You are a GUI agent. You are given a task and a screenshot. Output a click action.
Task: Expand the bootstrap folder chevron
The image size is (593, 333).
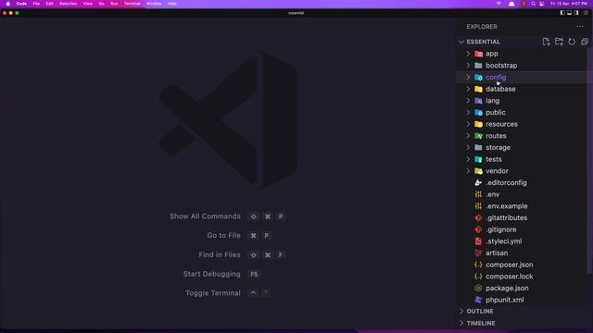tap(468, 66)
